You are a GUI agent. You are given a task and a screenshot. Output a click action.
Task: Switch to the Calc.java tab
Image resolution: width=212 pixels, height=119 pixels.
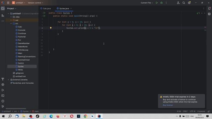click(x=46, y=9)
